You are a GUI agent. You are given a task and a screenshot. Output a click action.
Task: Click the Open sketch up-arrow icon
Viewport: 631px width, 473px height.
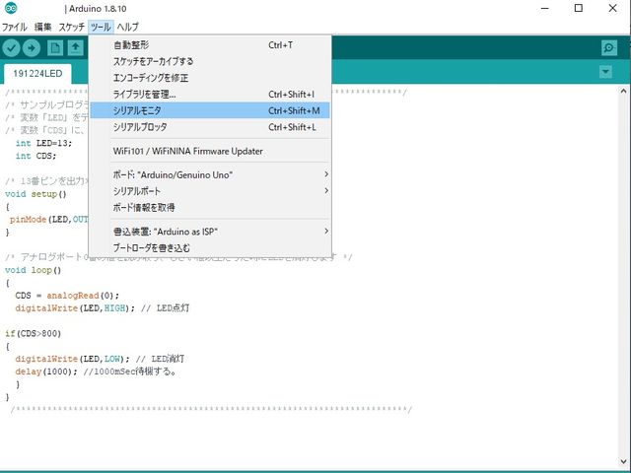click(75, 48)
